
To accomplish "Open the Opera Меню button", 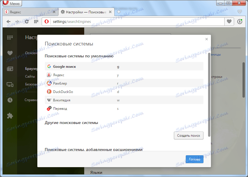I will pyautogui.click(x=12, y=3).
